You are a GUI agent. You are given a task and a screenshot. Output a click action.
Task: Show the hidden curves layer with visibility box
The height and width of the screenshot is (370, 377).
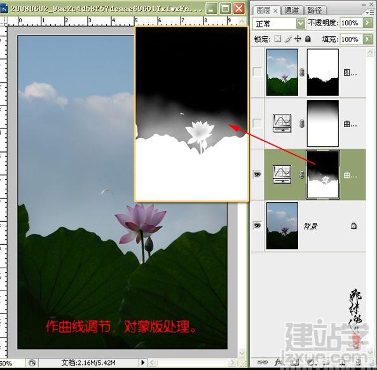(x=257, y=123)
